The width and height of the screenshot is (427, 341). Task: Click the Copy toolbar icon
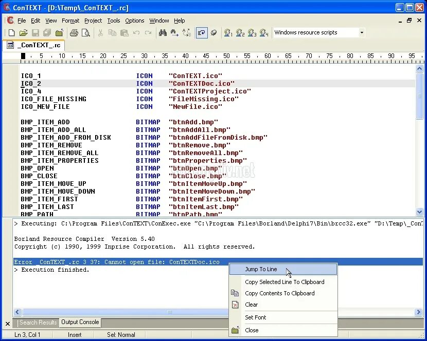coord(112,33)
